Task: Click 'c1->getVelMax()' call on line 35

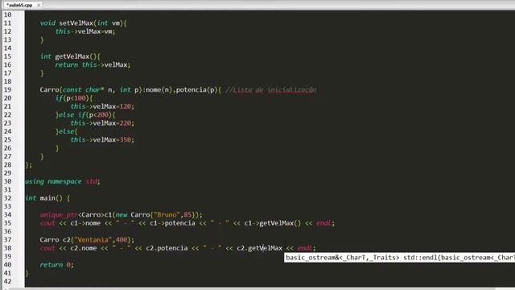Action: [x=272, y=223]
